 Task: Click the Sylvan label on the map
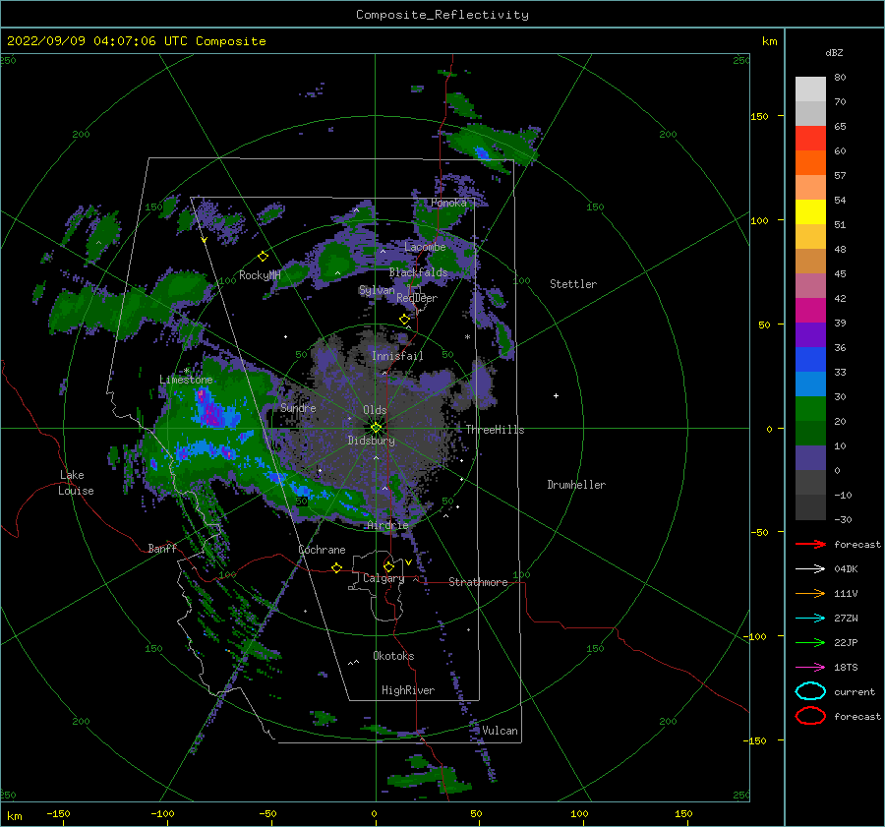377,290
